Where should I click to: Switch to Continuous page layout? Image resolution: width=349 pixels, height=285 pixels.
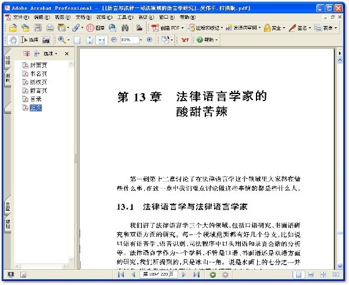coord(311,275)
